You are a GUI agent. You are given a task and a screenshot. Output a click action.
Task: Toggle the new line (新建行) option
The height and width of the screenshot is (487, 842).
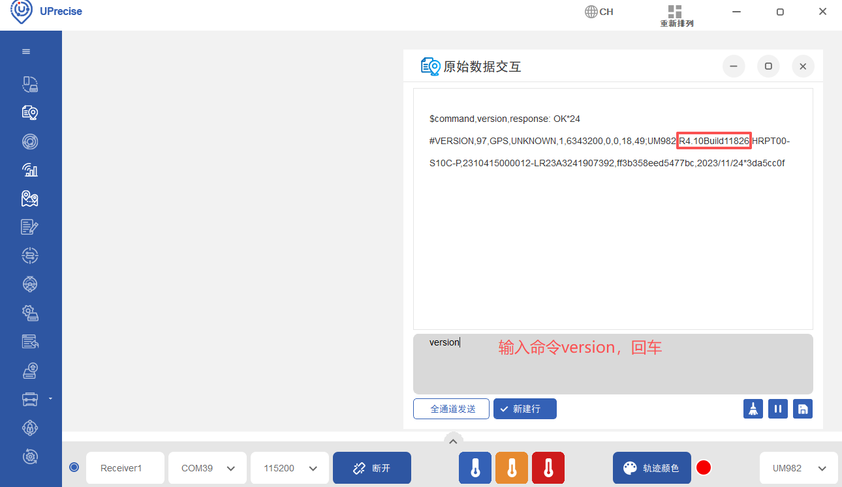pyautogui.click(x=525, y=409)
